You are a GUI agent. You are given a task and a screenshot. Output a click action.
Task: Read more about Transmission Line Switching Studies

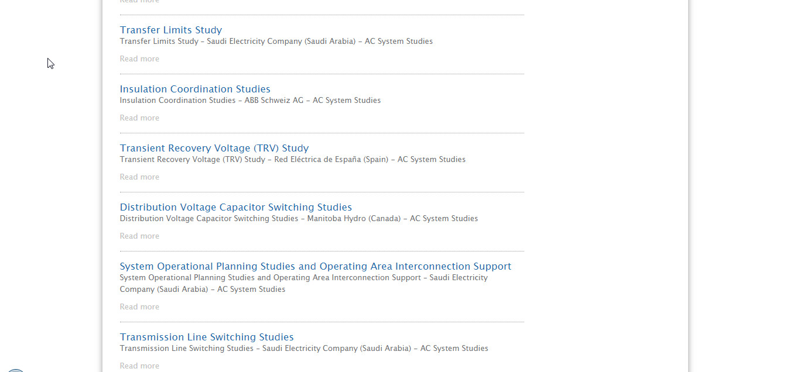click(139, 366)
